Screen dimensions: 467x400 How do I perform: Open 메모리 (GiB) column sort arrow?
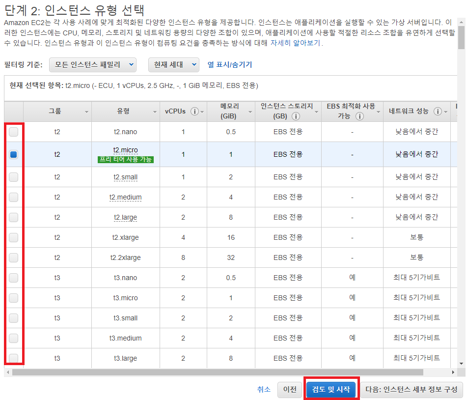(x=250, y=112)
